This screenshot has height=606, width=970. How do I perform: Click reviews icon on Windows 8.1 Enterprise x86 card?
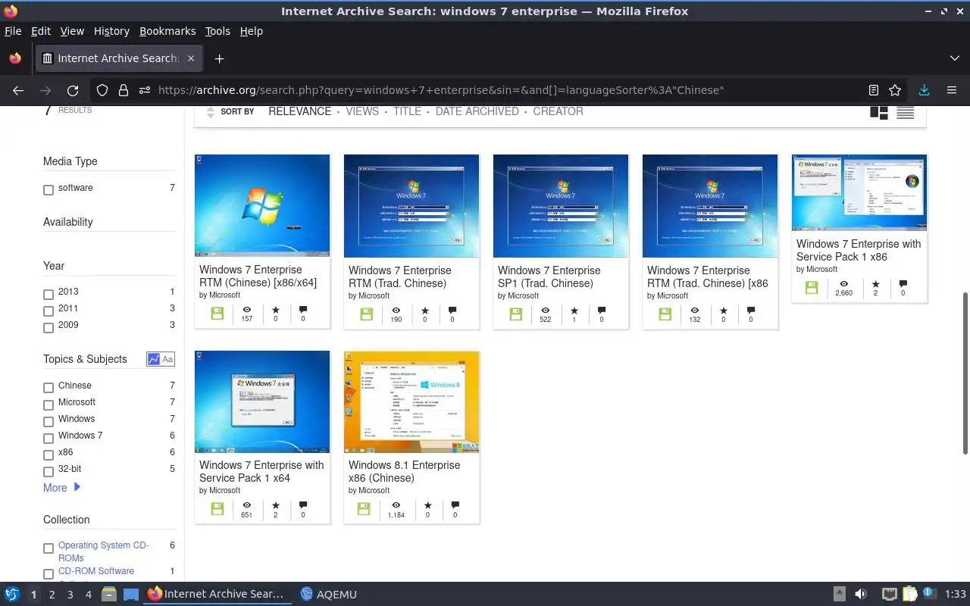point(455,505)
